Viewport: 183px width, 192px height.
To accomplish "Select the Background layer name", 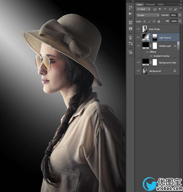I will [x=155, y=71].
